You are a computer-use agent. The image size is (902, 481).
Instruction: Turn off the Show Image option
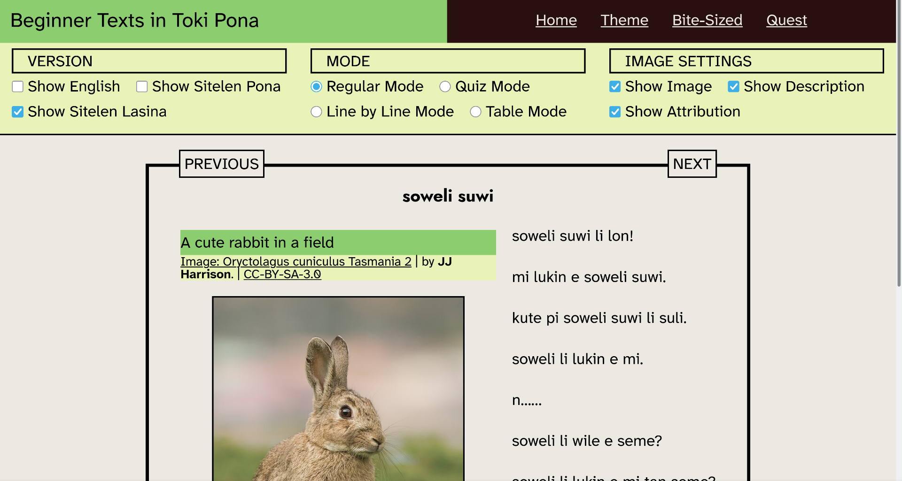(615, 87)
